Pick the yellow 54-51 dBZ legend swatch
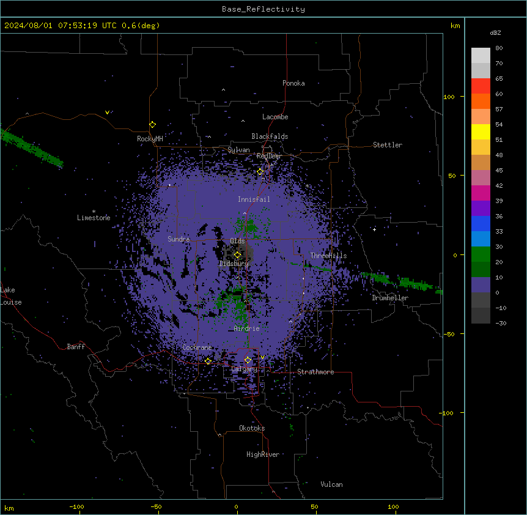This screenshot has height=515, width=527. 481,132
